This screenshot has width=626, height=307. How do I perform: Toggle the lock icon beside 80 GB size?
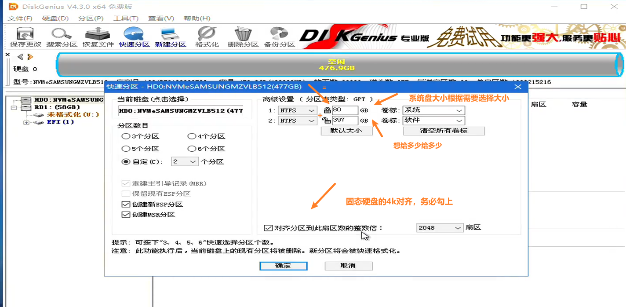coord(327,110)
